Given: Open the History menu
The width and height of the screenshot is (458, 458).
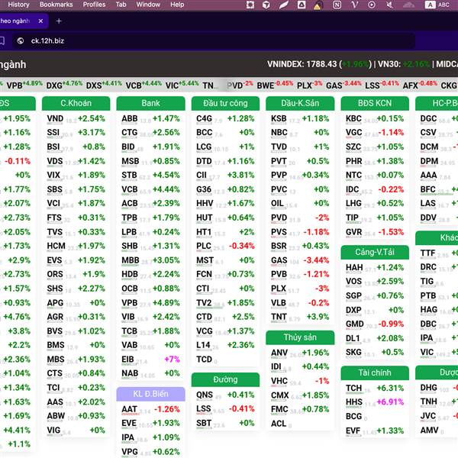Looking at the screenshot, I should pos(18,5).
